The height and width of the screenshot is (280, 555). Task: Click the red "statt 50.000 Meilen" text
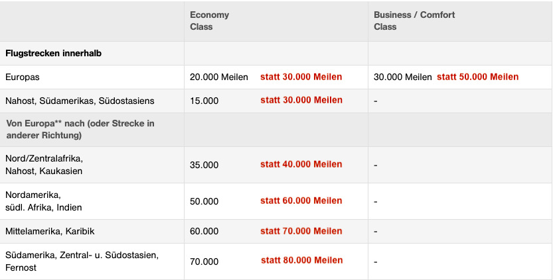[477, 77]
